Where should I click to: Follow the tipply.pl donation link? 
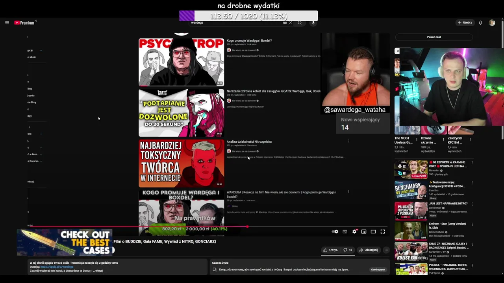pos(57,267)
